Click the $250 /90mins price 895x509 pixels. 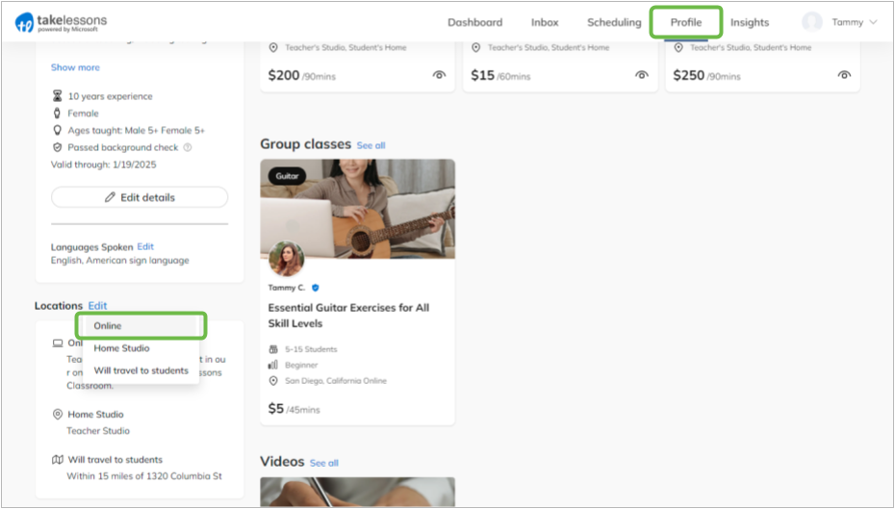tap(706, 75)
